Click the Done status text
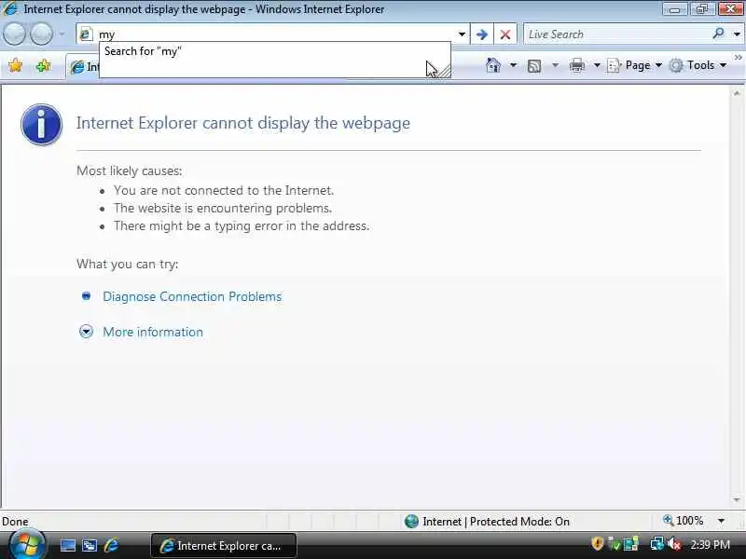The width and height of the screenshot is (746, 559). coord(15,522)
